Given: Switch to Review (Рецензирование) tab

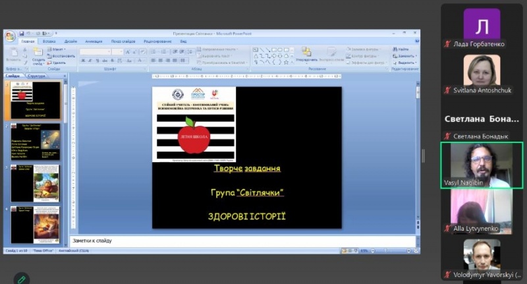Looking at the screenshot, I should [x=157, y=42].
